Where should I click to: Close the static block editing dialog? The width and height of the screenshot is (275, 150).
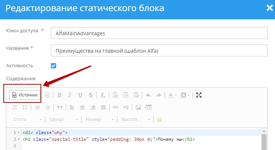point(269,8)
